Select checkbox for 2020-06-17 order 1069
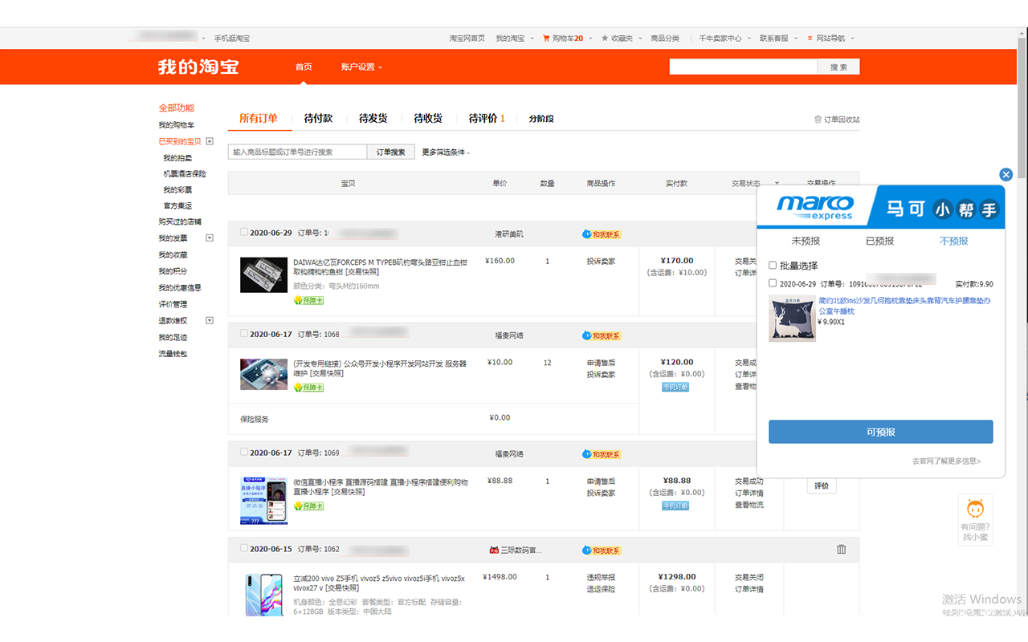The width and height of the screenshot is (1028, 642). pyautogui.click(x=244, y=452)
